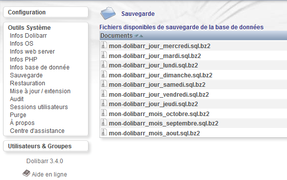Download mon-dolibarr_mois_septembre.sql.bz2 file
Screen dimensions: 287x180
click(x=164, y=123)
